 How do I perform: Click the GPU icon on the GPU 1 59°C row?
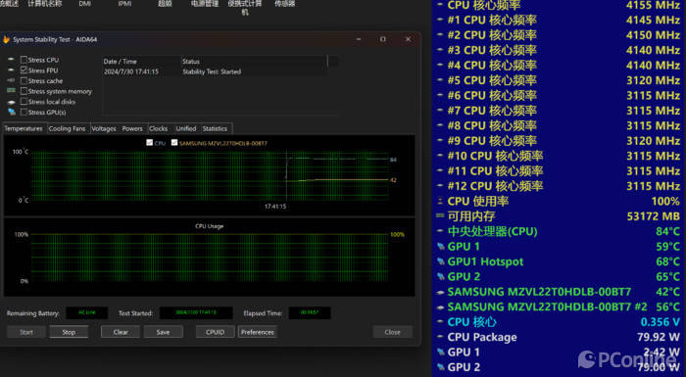[x=441, y=247]
